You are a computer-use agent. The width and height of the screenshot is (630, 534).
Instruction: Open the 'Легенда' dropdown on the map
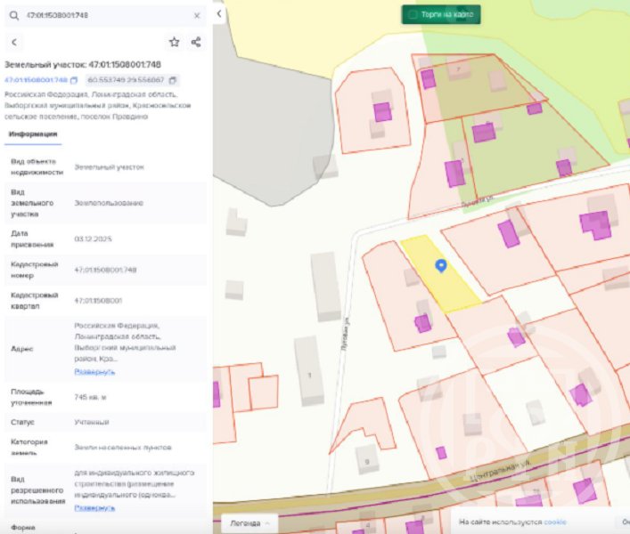tap(249, 522)
